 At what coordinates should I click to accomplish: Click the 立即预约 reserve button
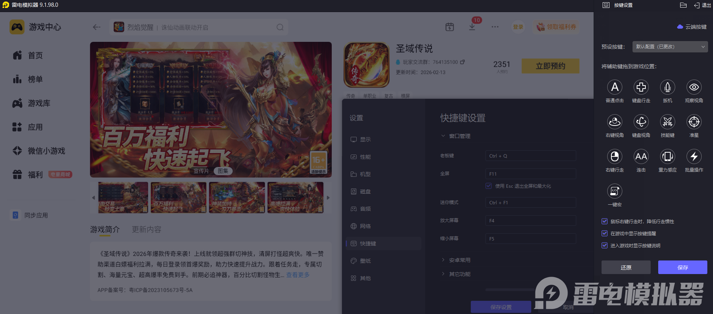551,66
